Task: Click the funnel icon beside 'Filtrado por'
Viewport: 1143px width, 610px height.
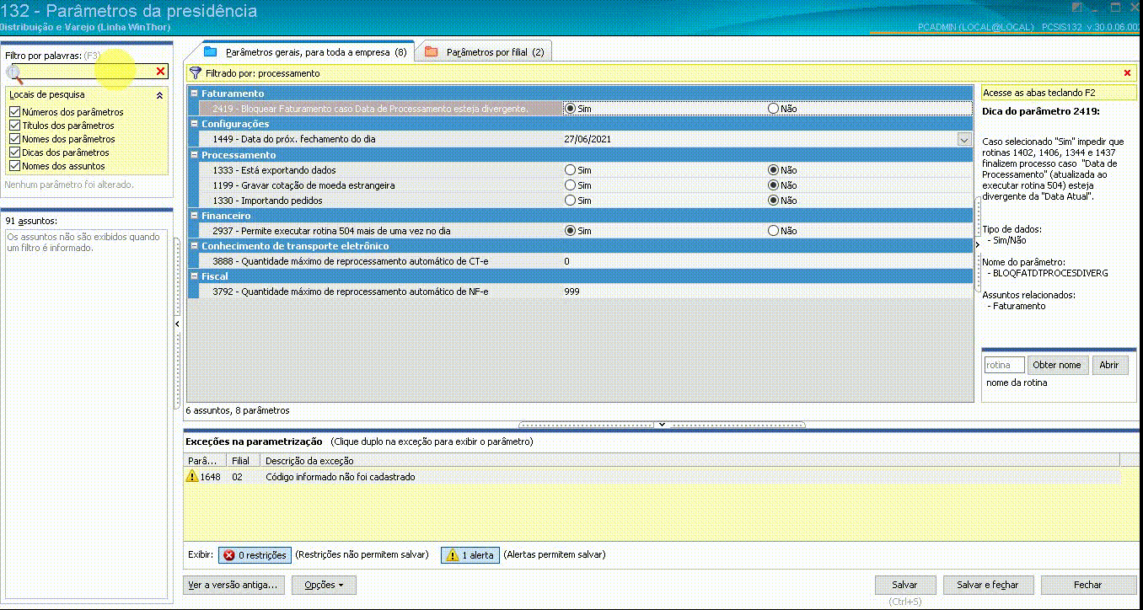Action: tap(196, 73)
